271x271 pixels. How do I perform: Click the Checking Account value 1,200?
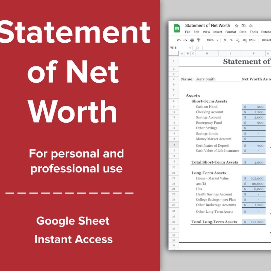coord(253,112)
